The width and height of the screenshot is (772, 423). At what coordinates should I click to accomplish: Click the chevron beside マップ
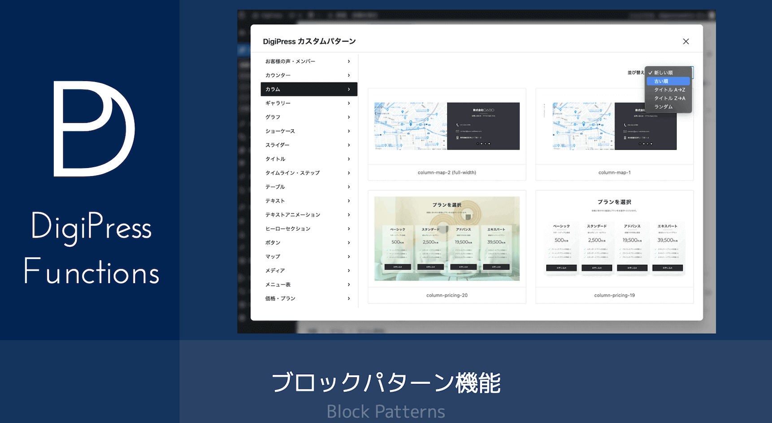click(x=349, y=256)
